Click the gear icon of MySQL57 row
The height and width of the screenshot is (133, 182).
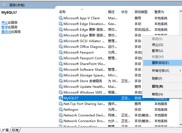(60, 98)
